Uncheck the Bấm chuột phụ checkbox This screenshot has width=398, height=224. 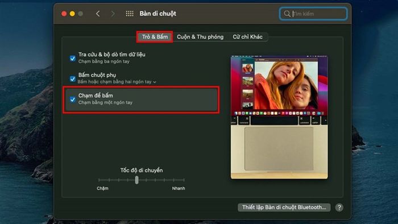pos(73,79)
